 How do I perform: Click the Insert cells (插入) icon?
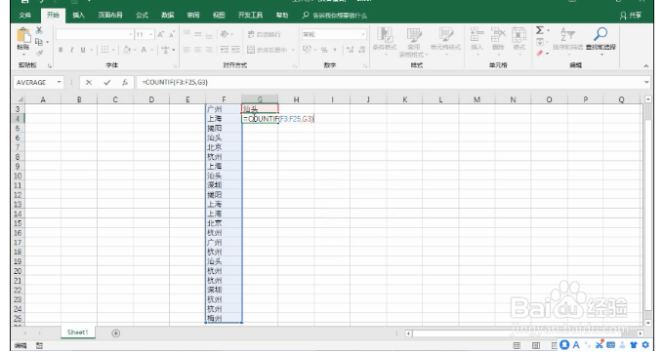[477, 35]
